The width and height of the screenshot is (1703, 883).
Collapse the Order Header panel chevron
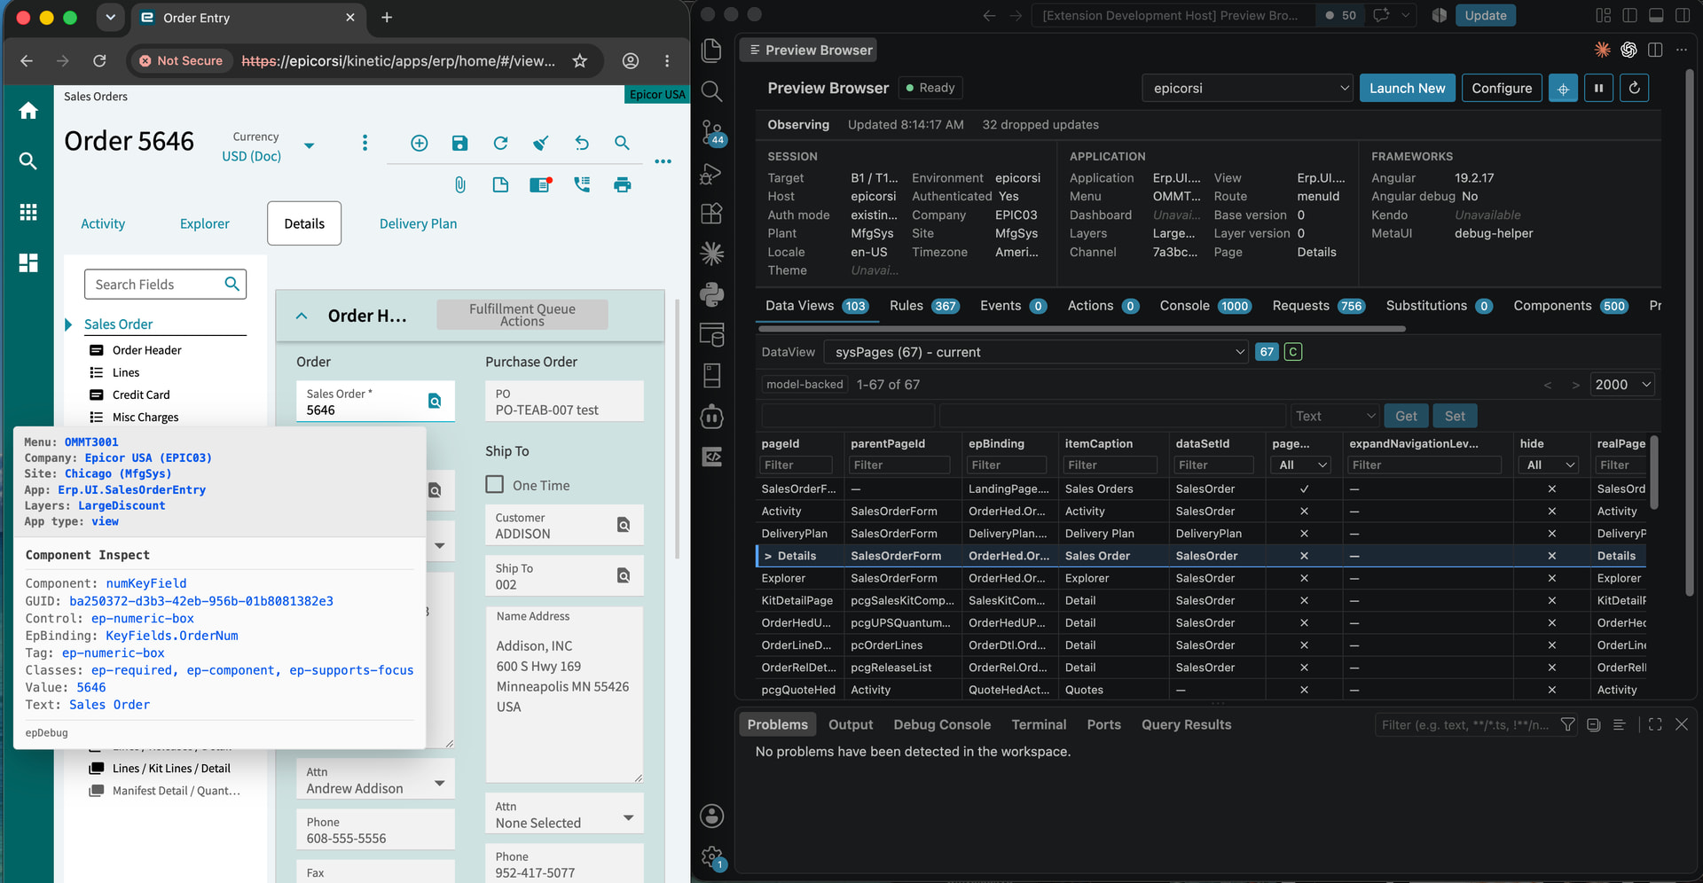pyautogui.click(x=302, y=316)
